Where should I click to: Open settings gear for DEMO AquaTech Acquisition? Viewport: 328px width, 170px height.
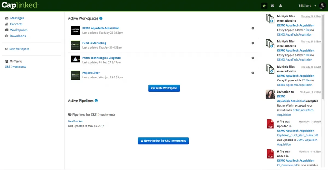click(253, 28)
